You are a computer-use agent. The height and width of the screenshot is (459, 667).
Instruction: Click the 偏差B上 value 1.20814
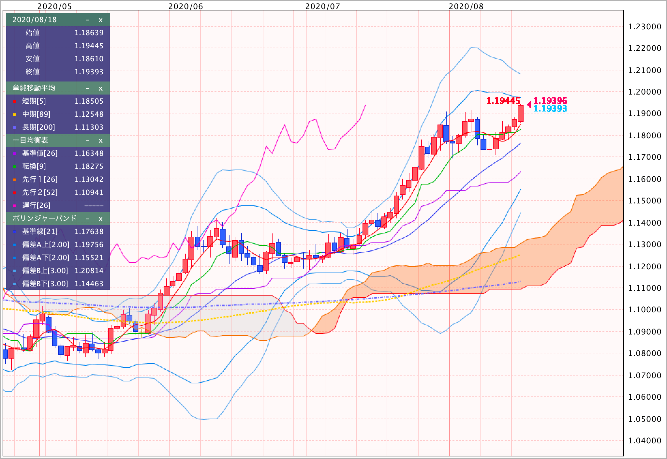pos(89,271)
